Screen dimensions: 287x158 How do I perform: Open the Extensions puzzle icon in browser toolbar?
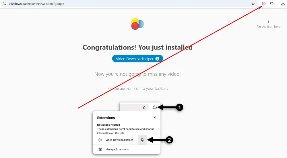click(272, 4)
